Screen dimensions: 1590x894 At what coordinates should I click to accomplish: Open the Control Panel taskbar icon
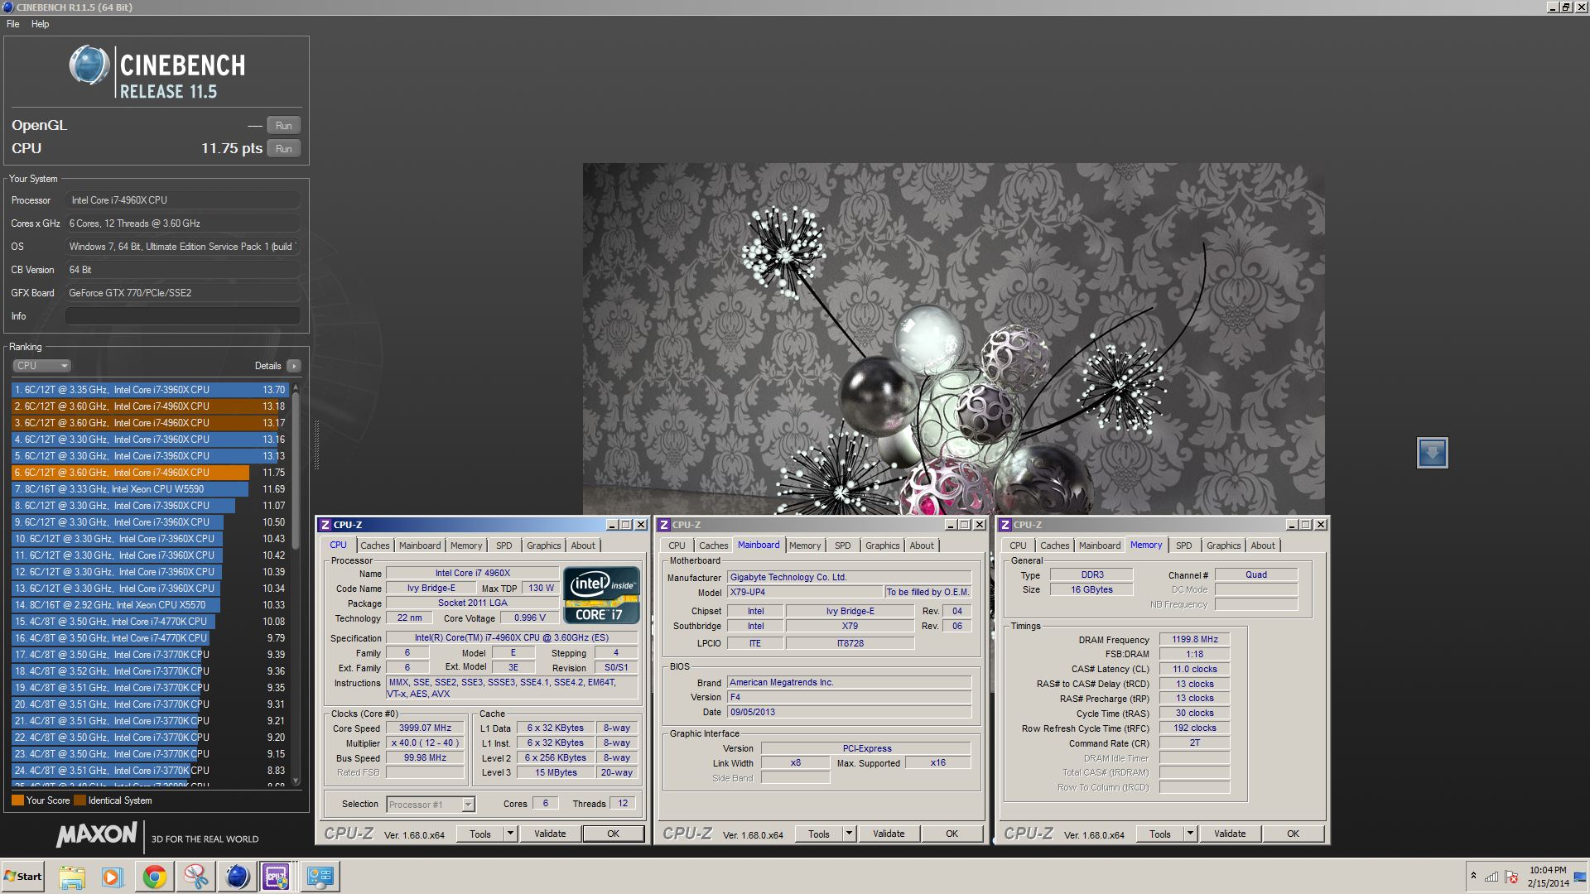pyautogui.click(x=320, y=877)
